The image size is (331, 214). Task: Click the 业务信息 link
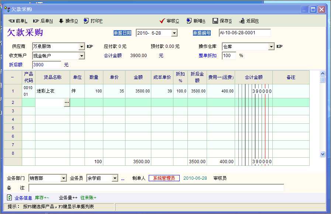coord(23,198)
